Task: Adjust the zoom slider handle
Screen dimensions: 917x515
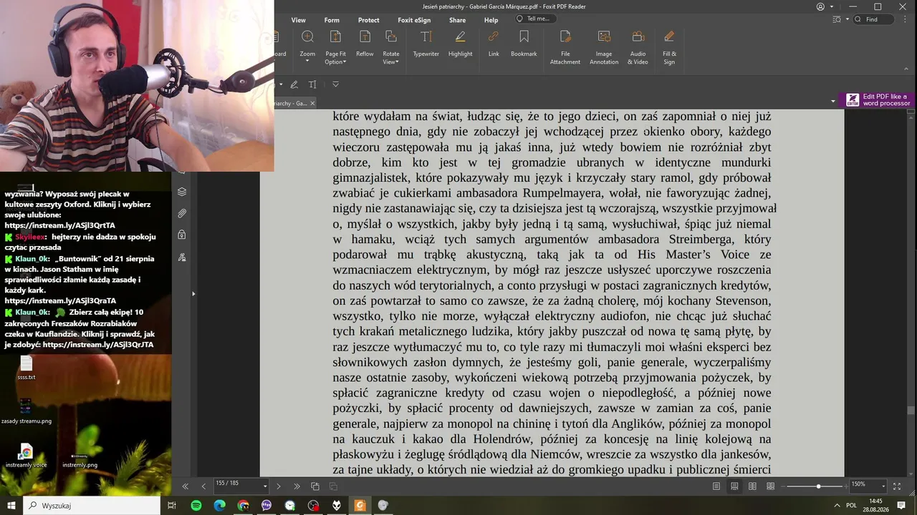Action: (x=818, y=486)
